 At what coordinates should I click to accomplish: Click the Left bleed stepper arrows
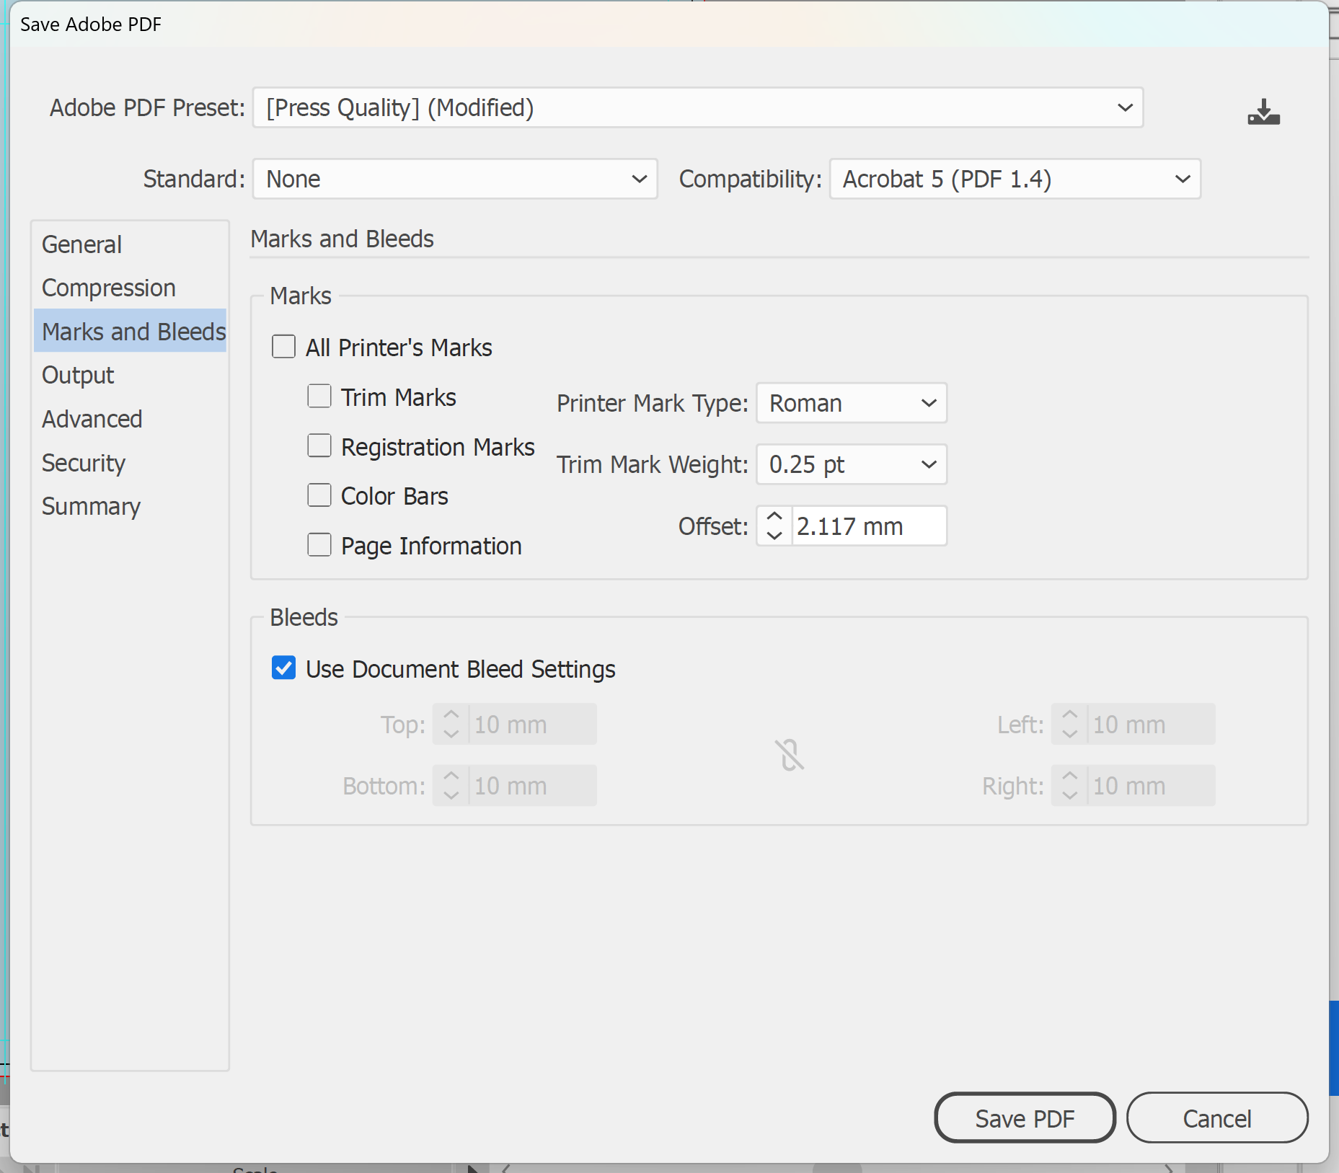pos(1070,724)
